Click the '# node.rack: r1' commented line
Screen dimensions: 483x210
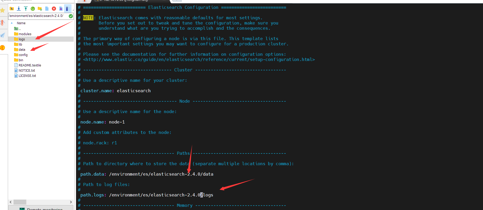(97, 143)
